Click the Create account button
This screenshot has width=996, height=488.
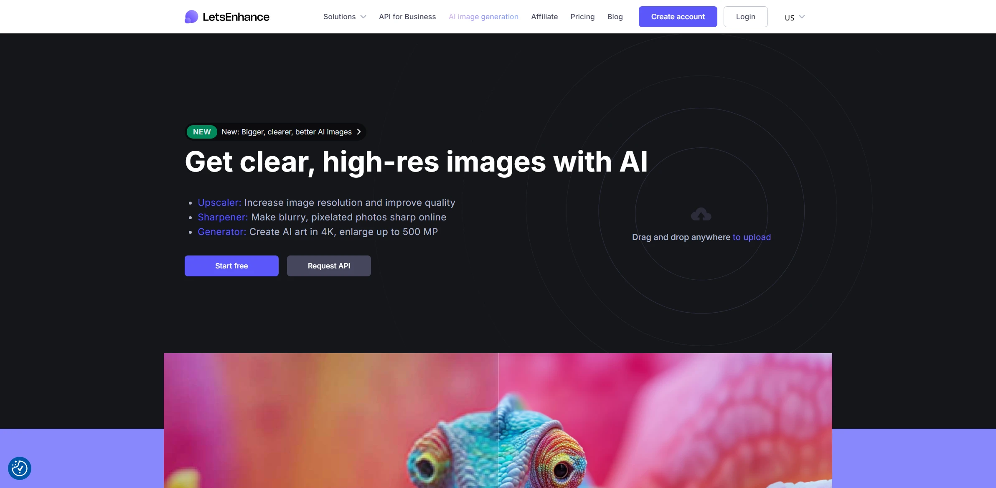pyautogui.click(x=678, y=17)
